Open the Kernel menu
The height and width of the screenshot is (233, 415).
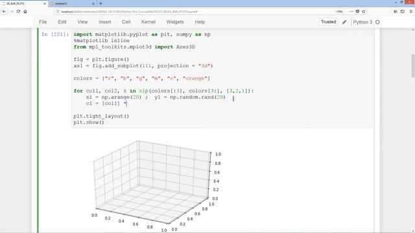pyautogui.click(x=148, y=22)
